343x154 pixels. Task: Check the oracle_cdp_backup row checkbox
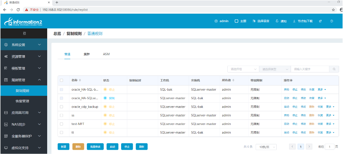(x=61, y=107)
